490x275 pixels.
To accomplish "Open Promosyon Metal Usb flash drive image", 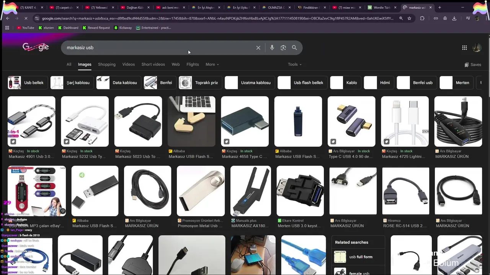I will (x=201, y=191).
